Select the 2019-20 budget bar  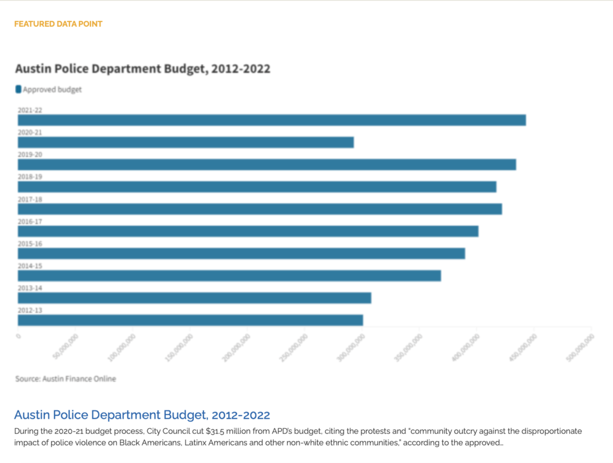tap(266, 165)
